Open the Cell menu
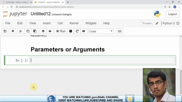The width and height of the screenshot is (182, 102). [x=60, y=23]
